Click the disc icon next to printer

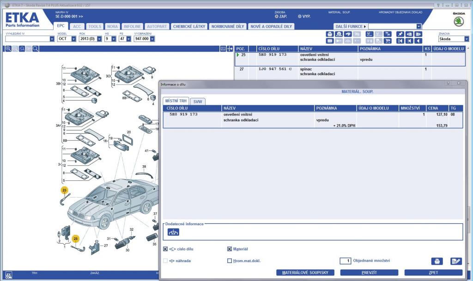pyautogui.click(x=339, y=34)
